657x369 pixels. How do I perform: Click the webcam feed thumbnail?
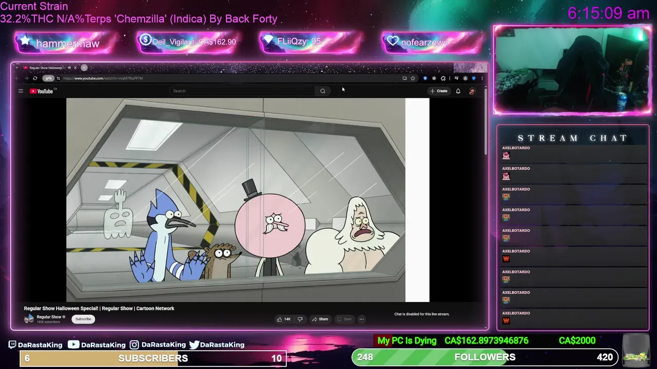(572, 70)
